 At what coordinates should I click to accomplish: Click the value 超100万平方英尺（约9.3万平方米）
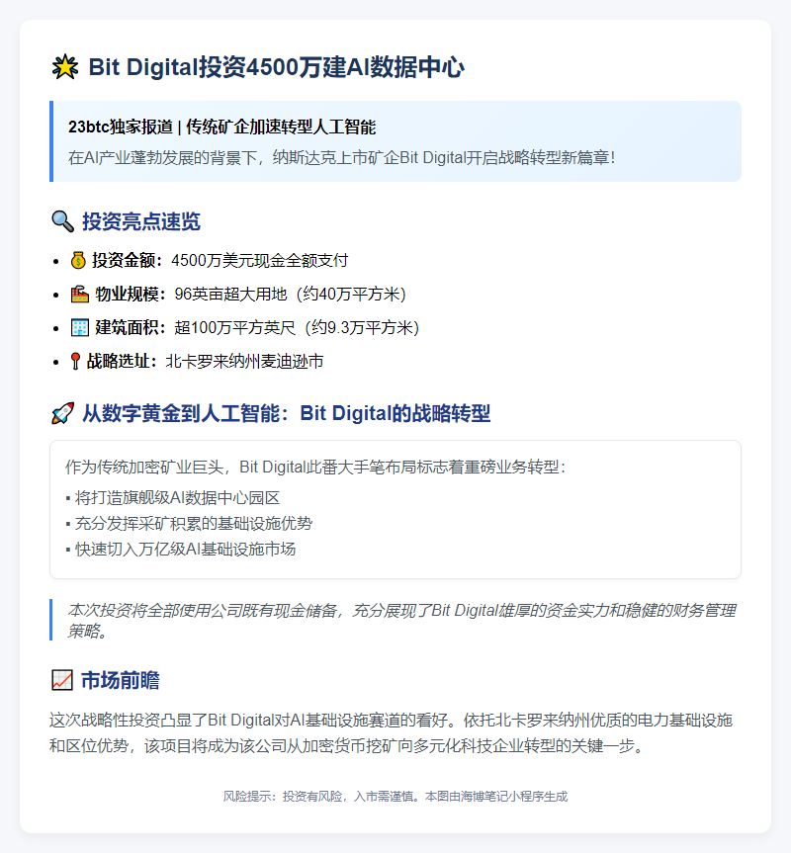(x=298, y=328)
